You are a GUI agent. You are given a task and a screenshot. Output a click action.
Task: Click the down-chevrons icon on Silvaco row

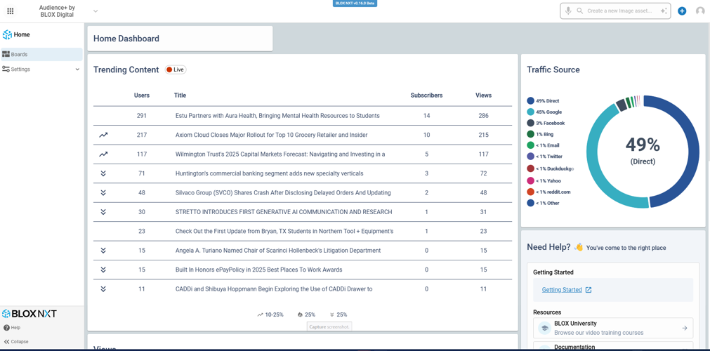[103, 192]
